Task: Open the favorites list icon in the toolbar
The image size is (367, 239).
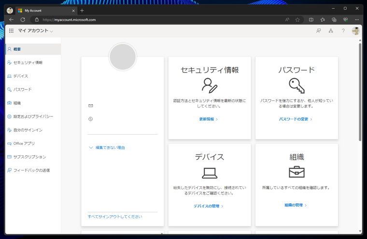Action: (323, 20)
